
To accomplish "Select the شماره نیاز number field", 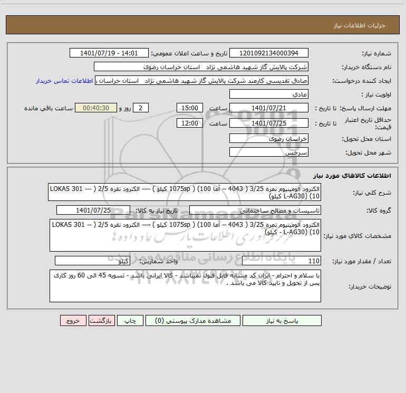I will 269,53.
